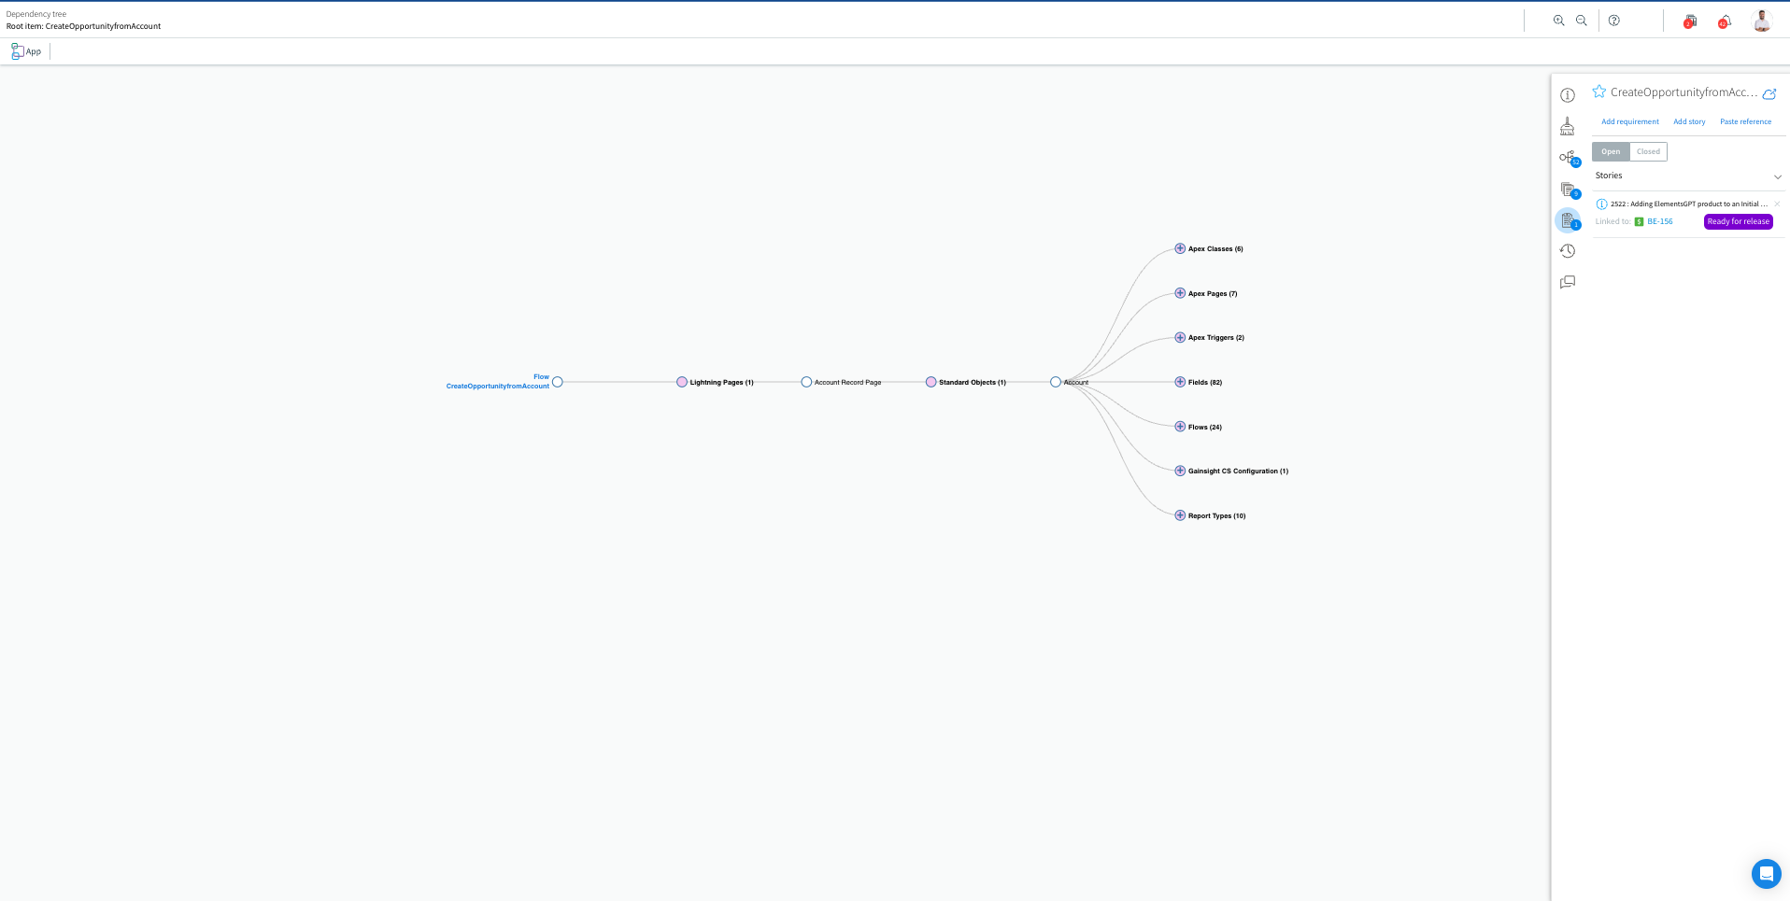Zoom in on the dependency tree

[1557, 20]
